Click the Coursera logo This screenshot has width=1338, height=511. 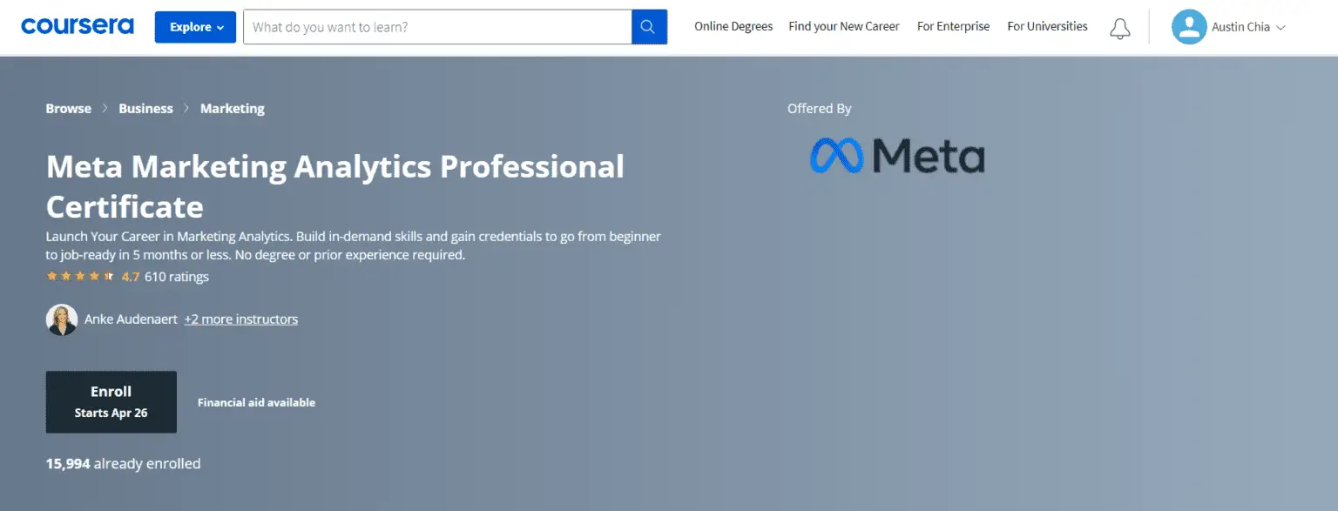[x=77, y=26]
